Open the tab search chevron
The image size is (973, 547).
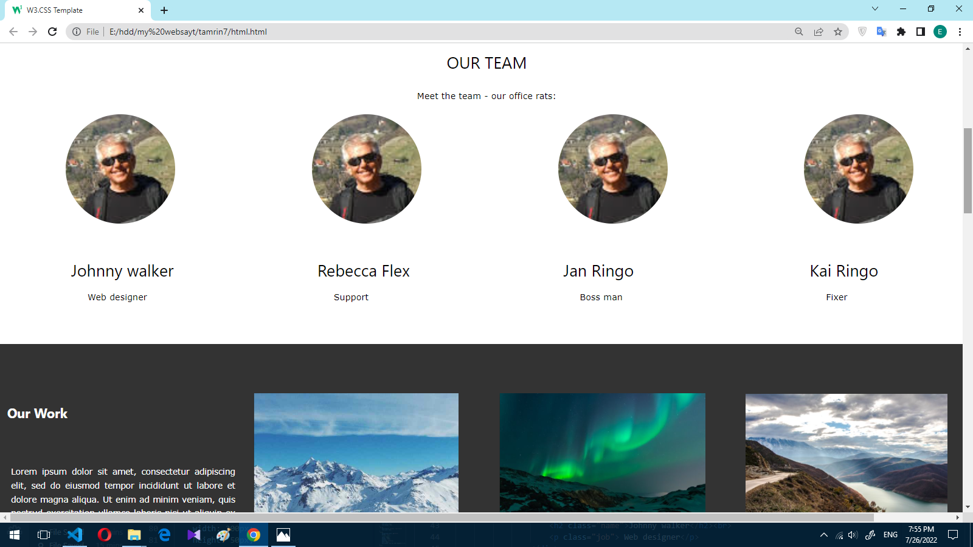coord(875,9)
